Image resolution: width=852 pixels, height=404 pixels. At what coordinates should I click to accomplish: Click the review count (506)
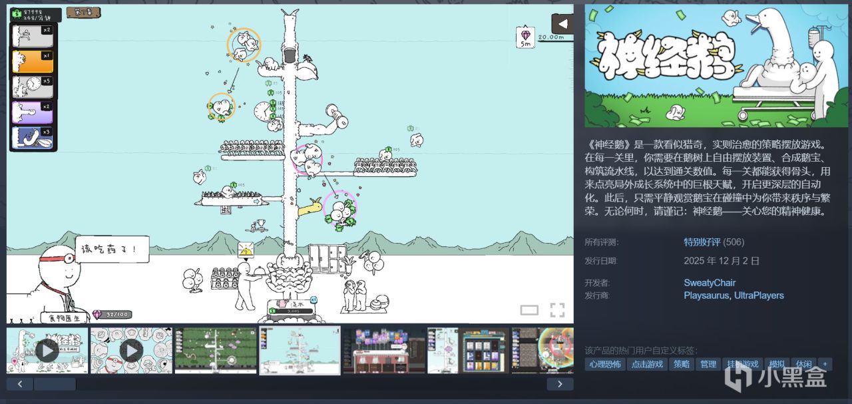[x=734, y=242]
